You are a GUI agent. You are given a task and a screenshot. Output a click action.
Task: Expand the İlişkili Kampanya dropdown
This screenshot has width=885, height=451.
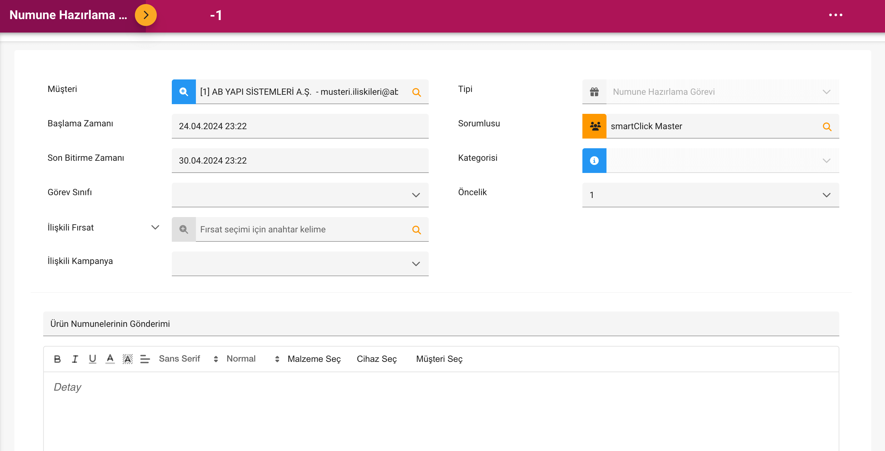tap(417, 263)
